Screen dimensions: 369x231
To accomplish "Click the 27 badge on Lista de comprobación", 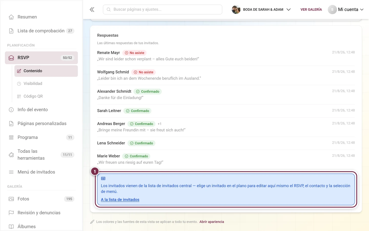I will point(70,31).
